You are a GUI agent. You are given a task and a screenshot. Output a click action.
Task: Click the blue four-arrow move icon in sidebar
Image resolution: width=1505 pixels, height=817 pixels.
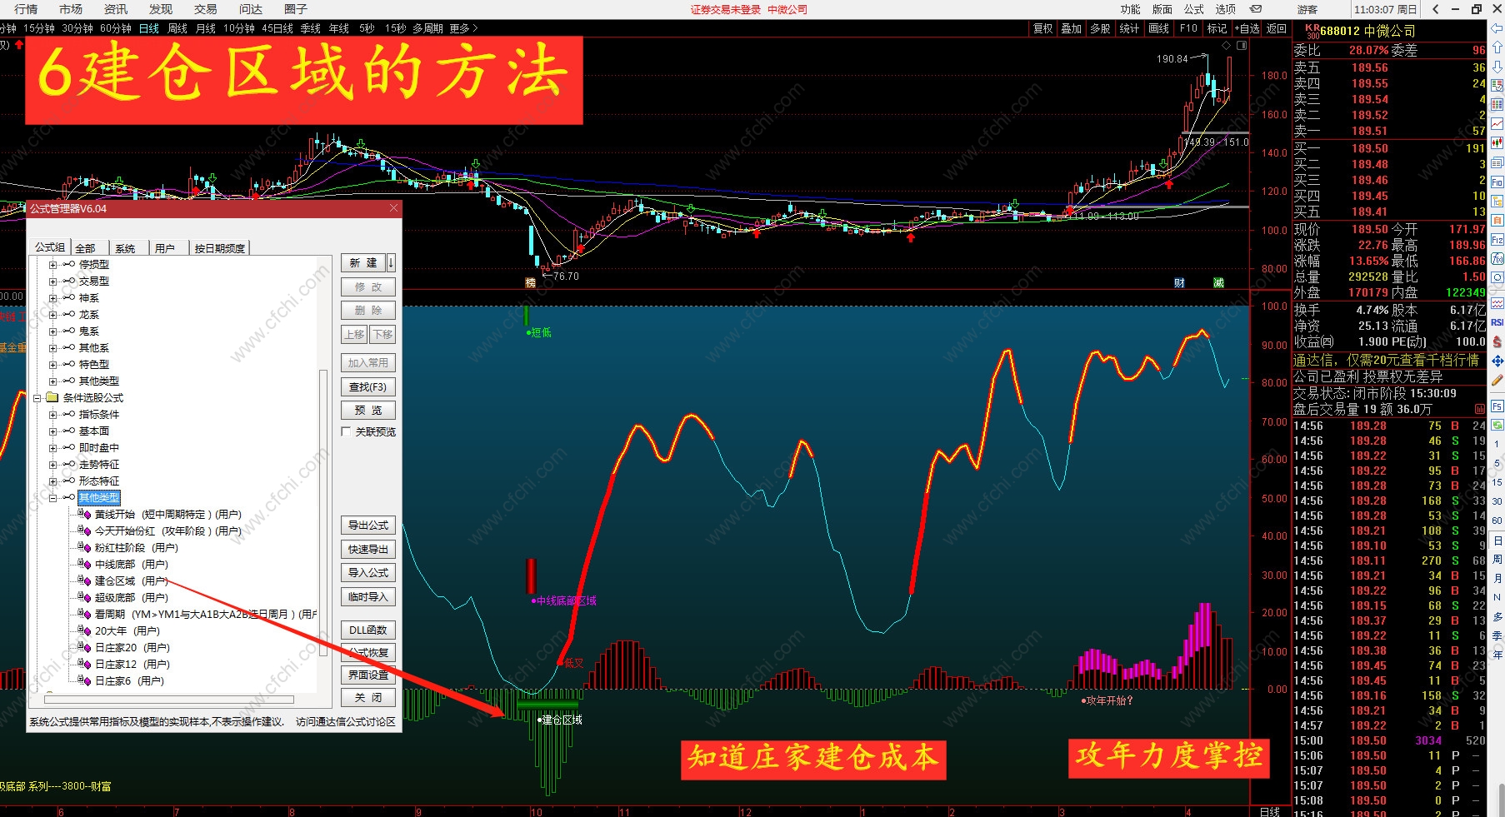click(1497, 361)
